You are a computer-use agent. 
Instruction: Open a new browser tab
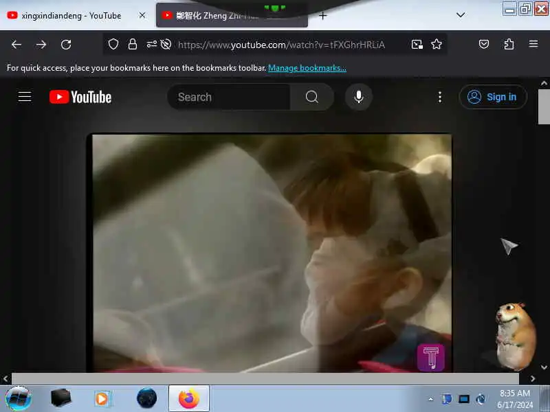click(322, 15)
